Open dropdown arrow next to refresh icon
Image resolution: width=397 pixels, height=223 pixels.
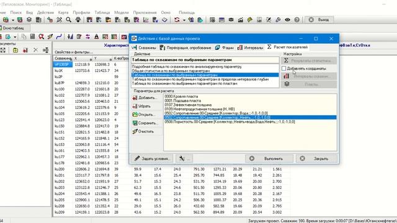pos(184,20)
